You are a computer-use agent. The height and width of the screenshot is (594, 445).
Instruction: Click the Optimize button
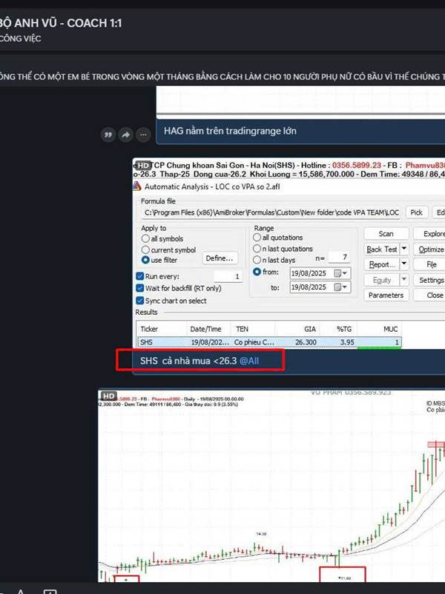pos(431,249)
